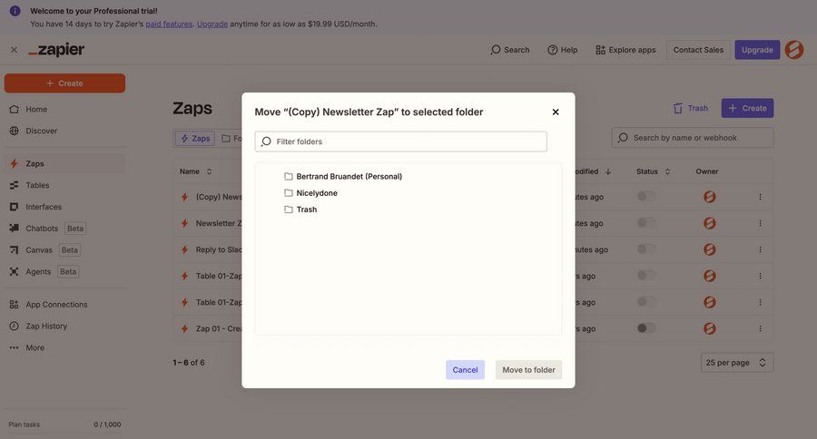This screenshot has height=439, width=817.
Task: Cancel the move dialog
Action: (465, 370)
